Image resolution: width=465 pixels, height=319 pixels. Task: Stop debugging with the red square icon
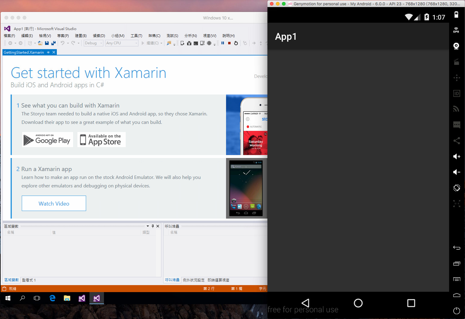(x=229, y=43)
